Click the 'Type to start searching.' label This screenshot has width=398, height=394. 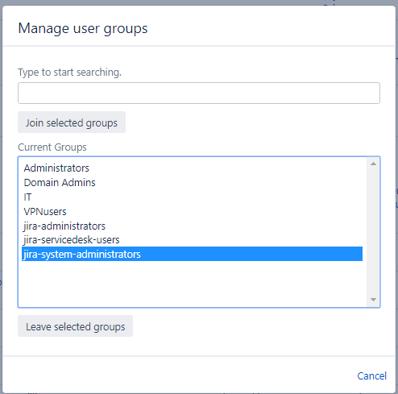click(69, 73)
